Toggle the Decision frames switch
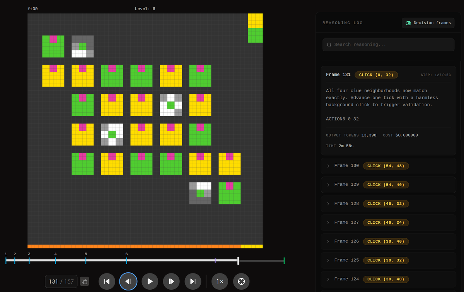Screen dimensions: 464x292 [428, 23]
